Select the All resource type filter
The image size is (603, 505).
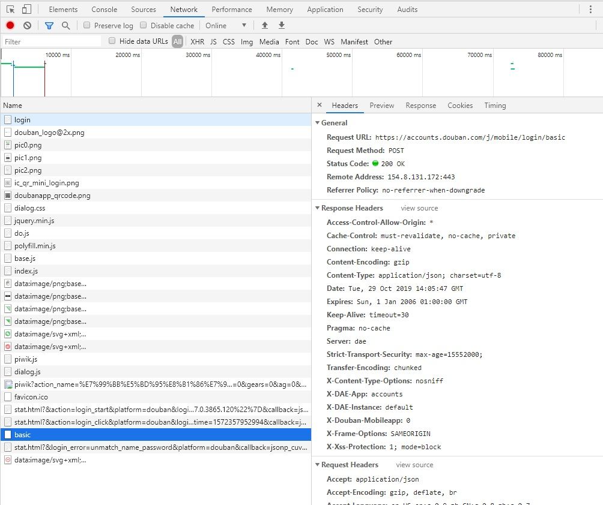tap(177, 41)
